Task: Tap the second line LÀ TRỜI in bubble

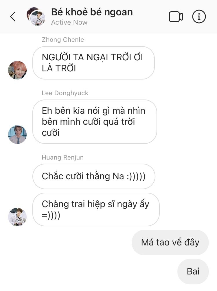Action: click(59, 68)
